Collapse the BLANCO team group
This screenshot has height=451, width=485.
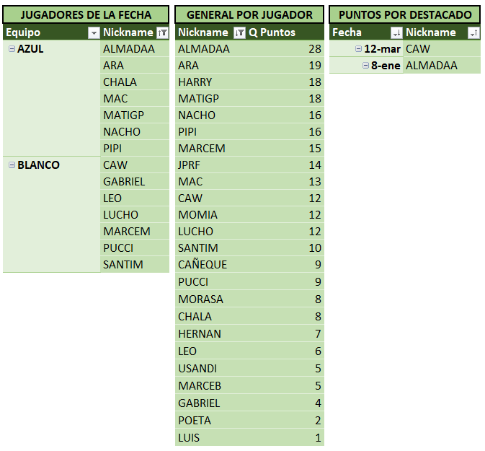12,165
